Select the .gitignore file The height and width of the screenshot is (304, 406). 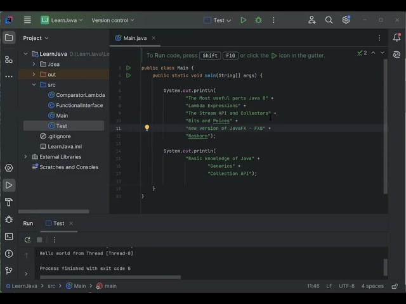coord(55,136)
